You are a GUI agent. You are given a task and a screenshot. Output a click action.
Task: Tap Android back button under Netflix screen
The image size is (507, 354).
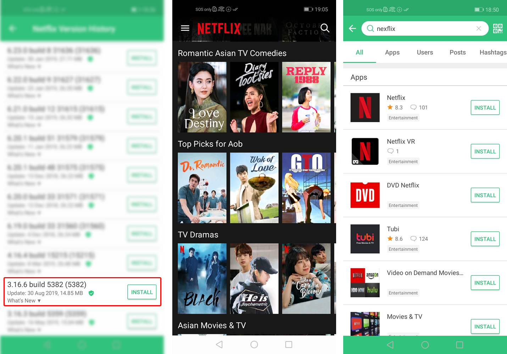pyautogui.click(x=219, y=344)
